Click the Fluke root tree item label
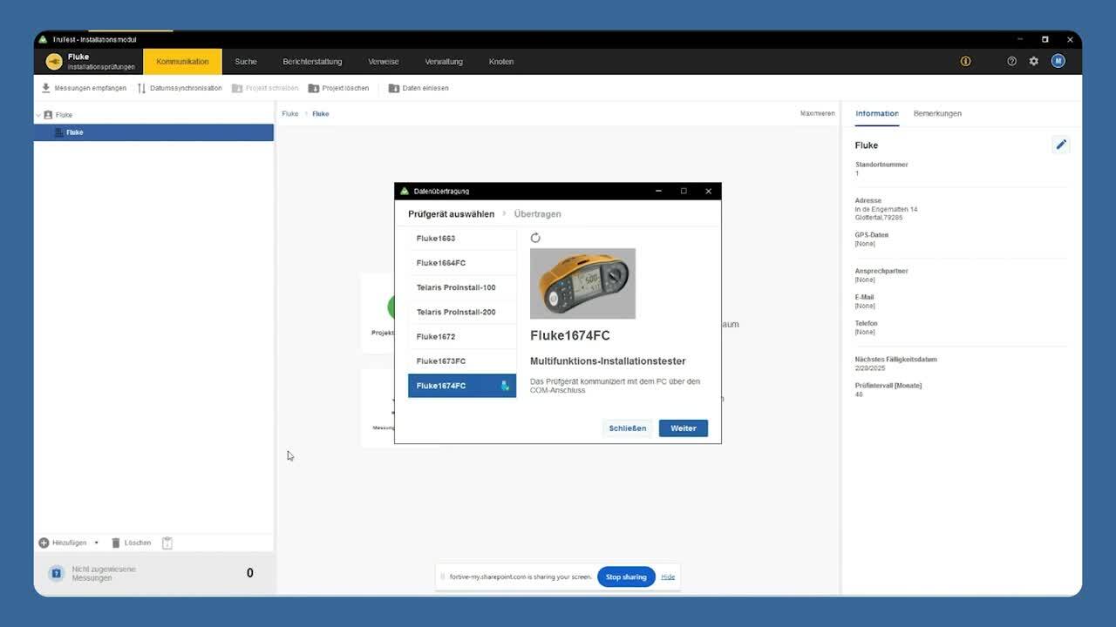This screenshot has width=1116, height=627. [x=64, y=115]
